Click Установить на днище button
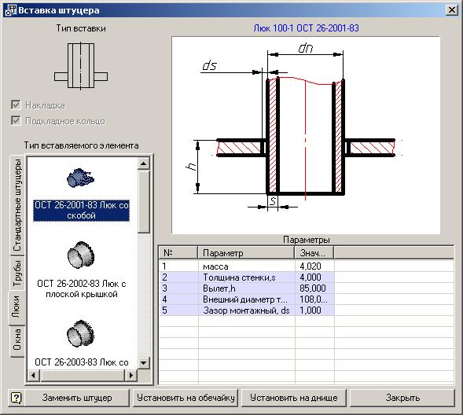 tap(294, 398)
